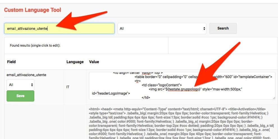Expand the All dropdown above Save

pyautogui.click(x=20, y=85)
